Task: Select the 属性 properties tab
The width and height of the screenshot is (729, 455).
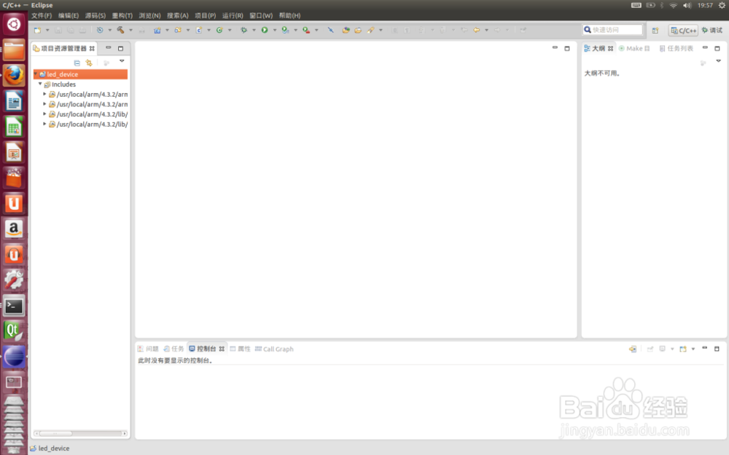Action: pyautogui.click(x=240, y=349)
